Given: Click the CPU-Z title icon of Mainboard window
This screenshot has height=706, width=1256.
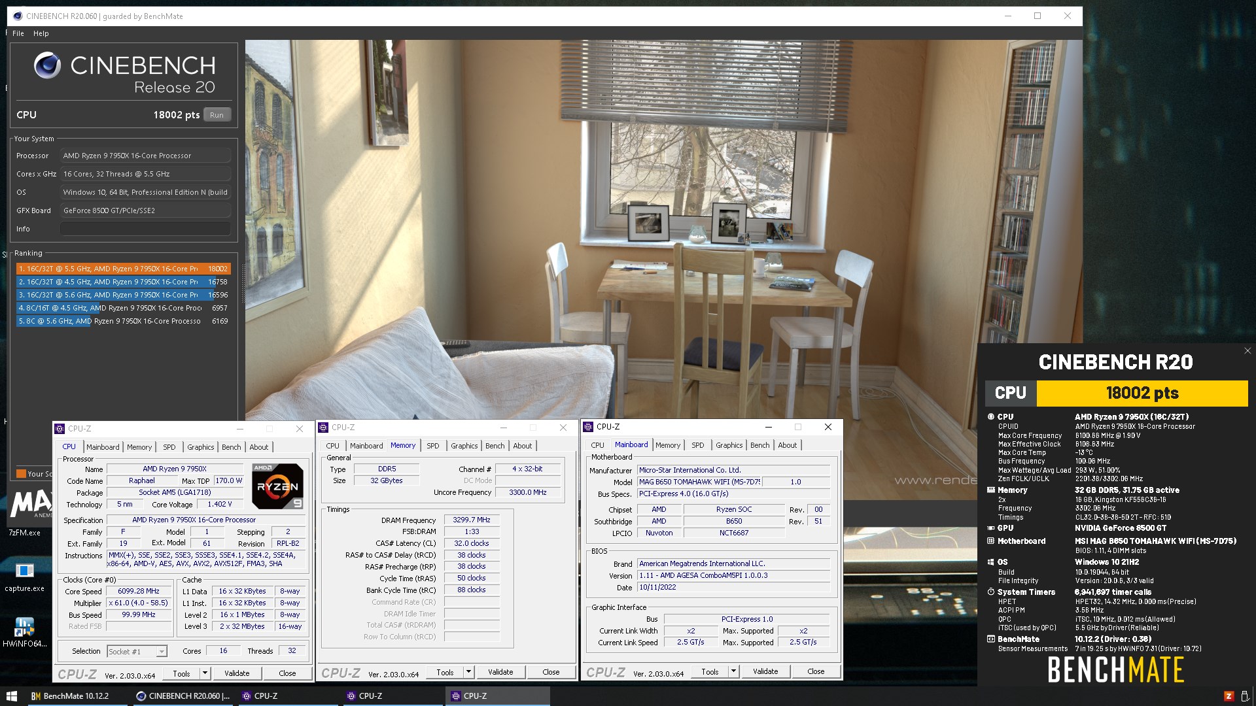Looking at the screenshot, I should [588, 427].
